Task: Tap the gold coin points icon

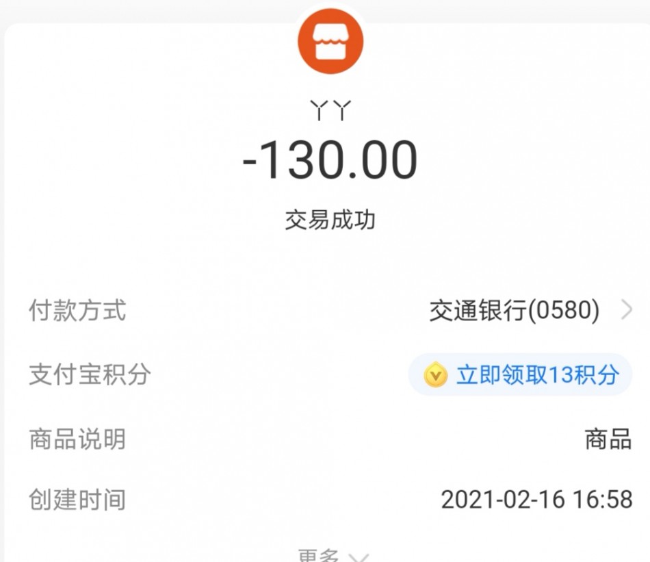Action: tap(435, 375)
